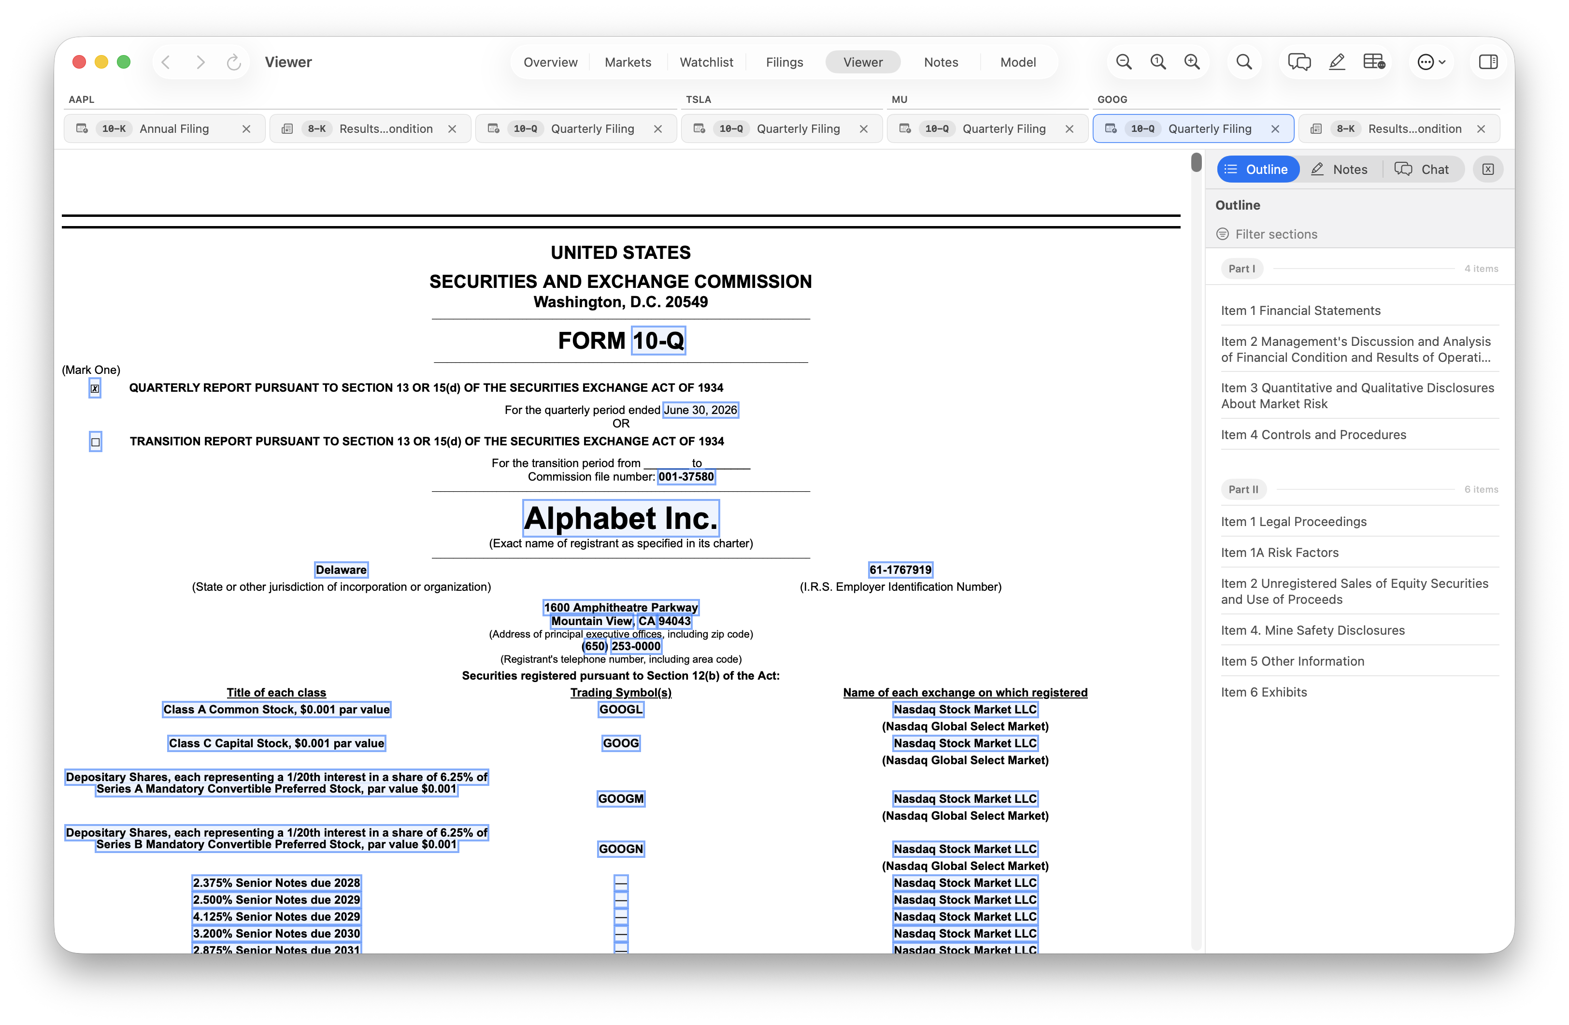Viewport: 1569px width, 1025px height.
Task: Toggle the right sidebar panel icon
Action: click(x=1489, y=62)
